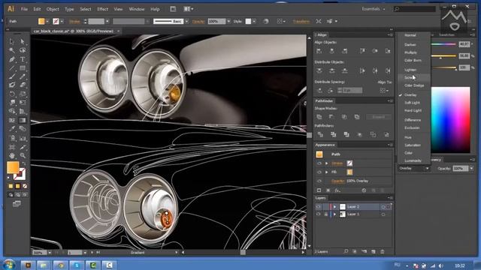Expand the Stroke row in Appearance
481x270 pixels.
(327, 163)
